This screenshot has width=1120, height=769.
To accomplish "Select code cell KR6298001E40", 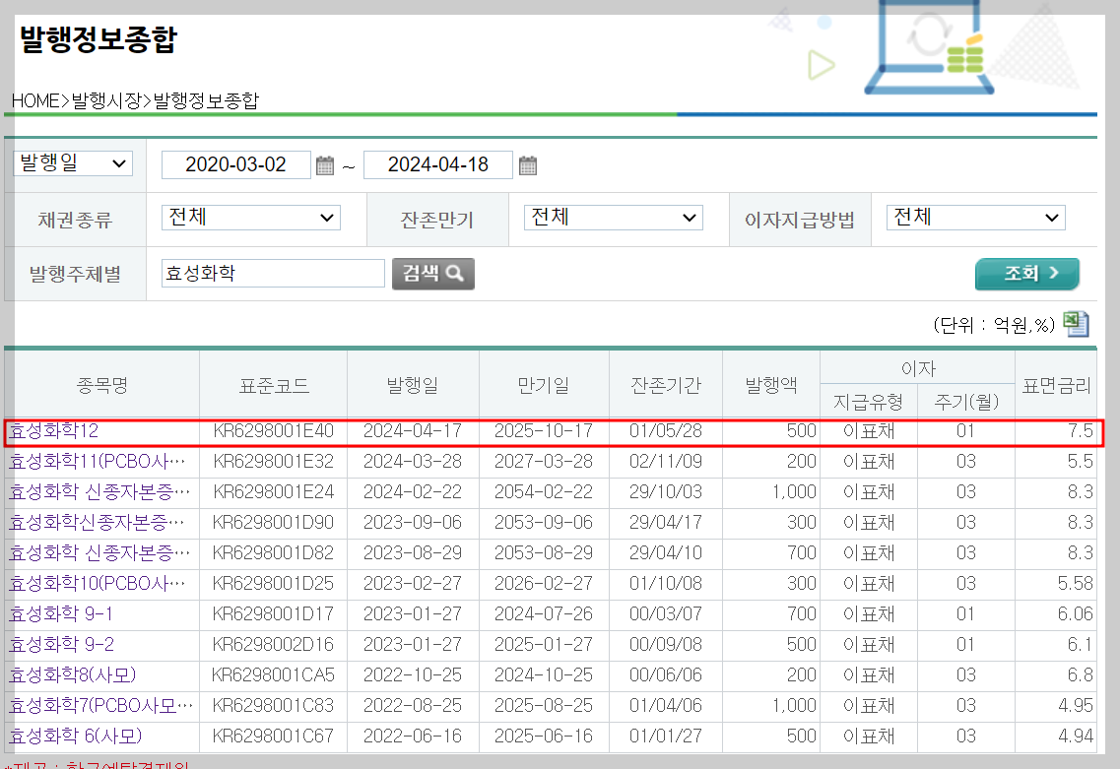I will (x=274, y=431).
